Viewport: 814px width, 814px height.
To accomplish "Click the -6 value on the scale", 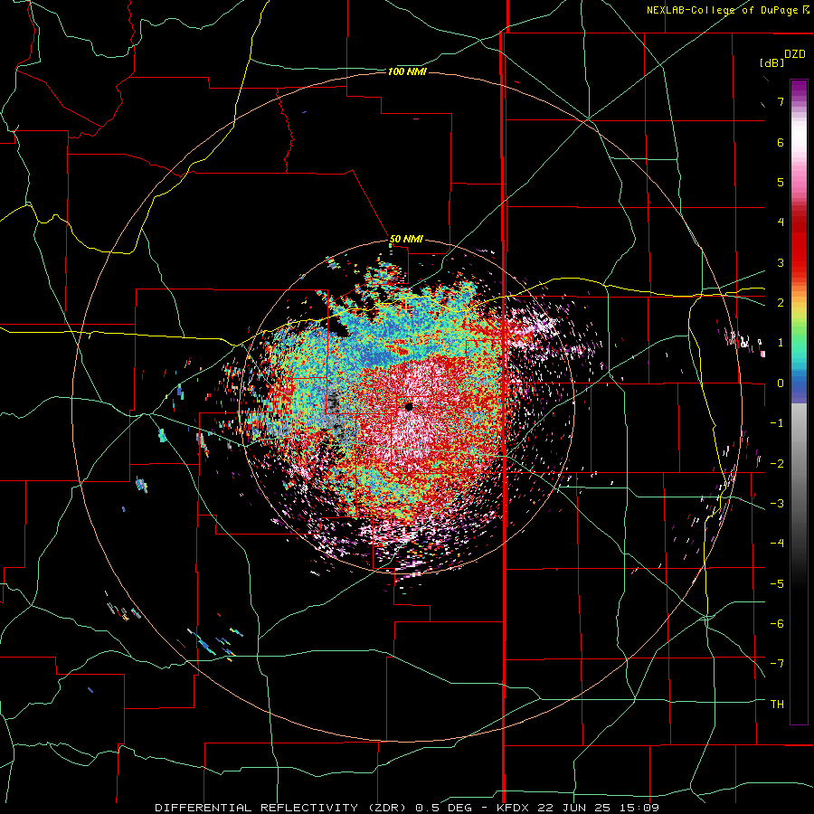I will click(777, 624).
